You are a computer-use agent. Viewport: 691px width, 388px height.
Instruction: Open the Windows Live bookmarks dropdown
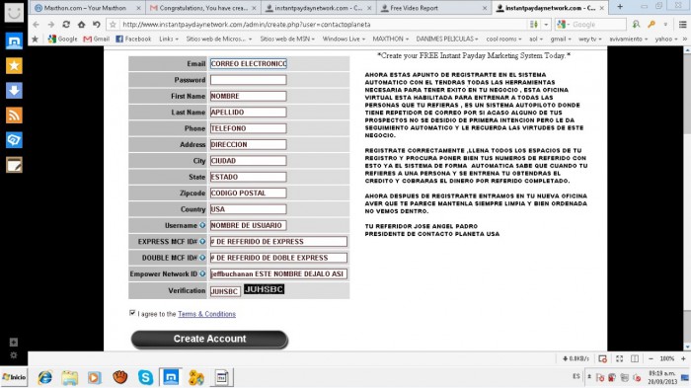tap(344, 39)
